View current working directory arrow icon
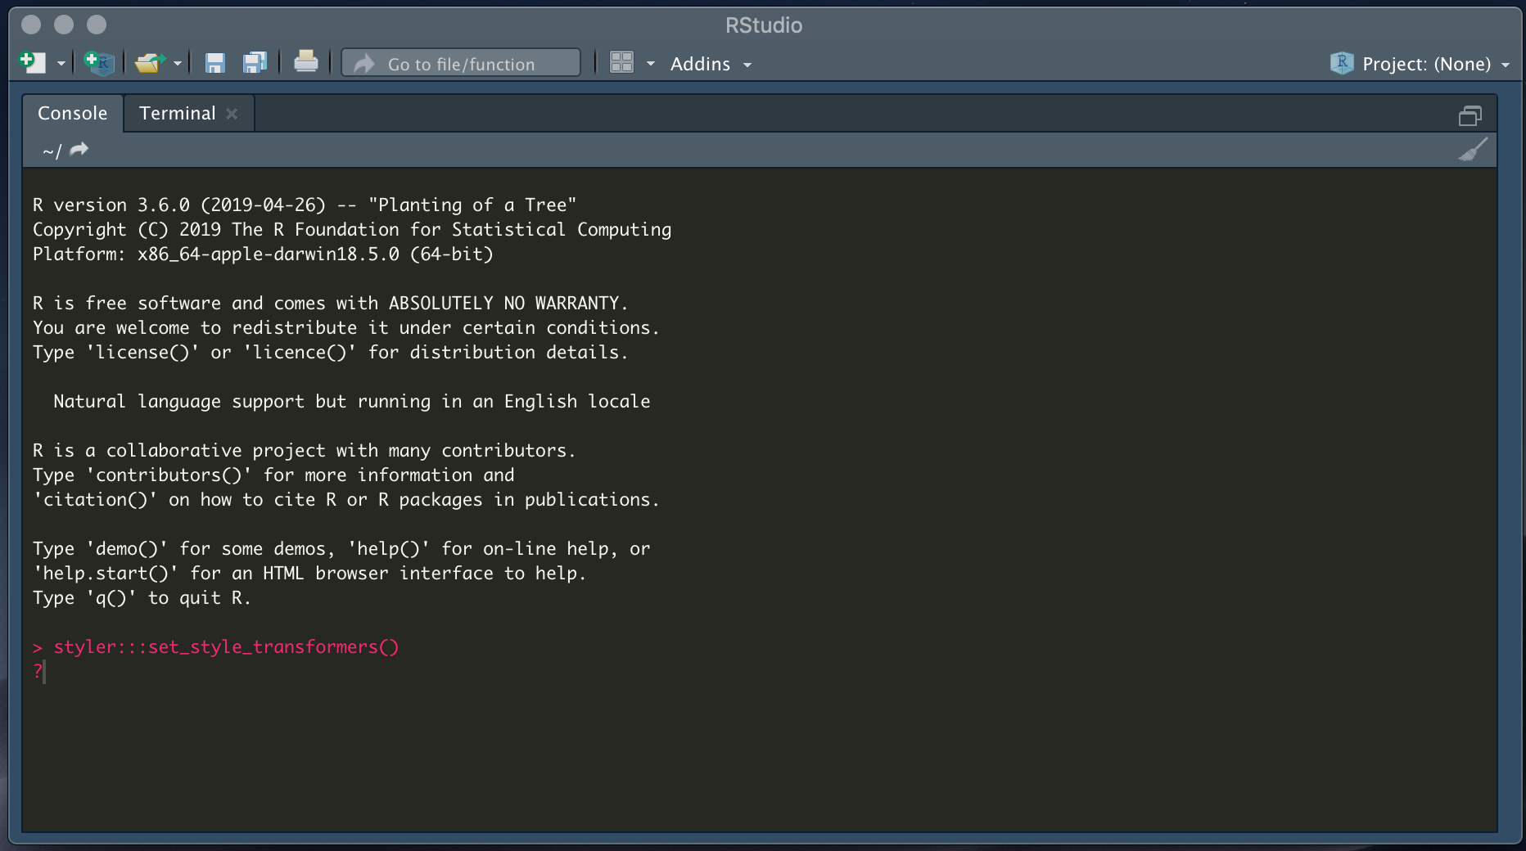The width and height of the screenshot is (1526, 851). (79, 150)
